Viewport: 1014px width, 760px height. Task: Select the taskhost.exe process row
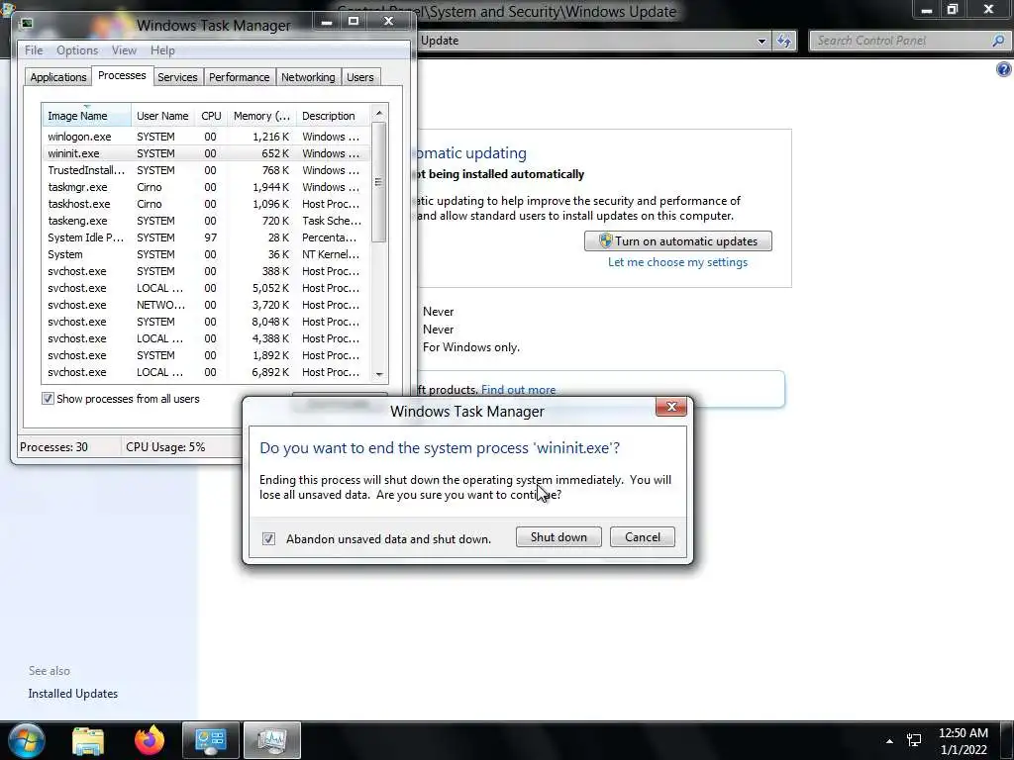click(x=207, y=204)
